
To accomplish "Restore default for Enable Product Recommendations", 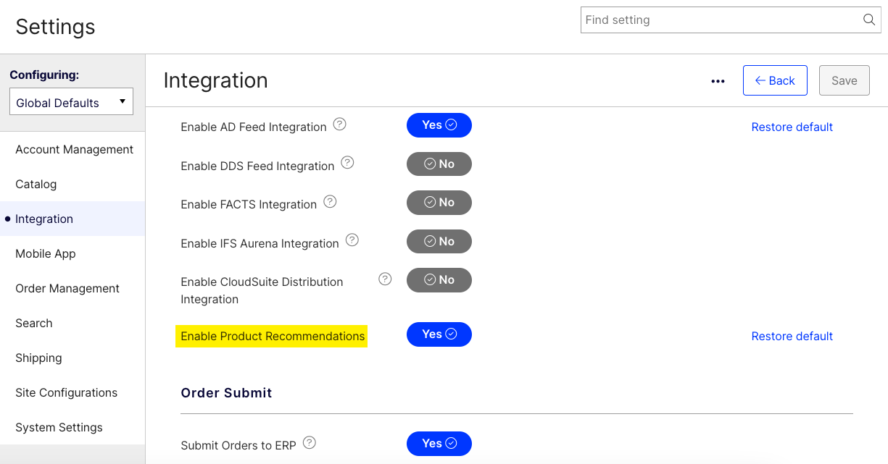I will 792,336.
